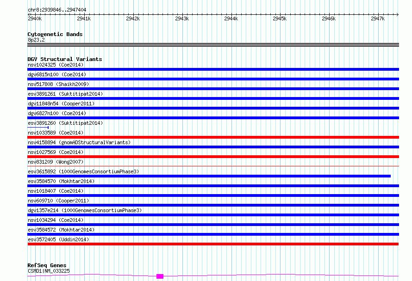Click the gray 8p23.2 cytogenetic band

point(213,45)
